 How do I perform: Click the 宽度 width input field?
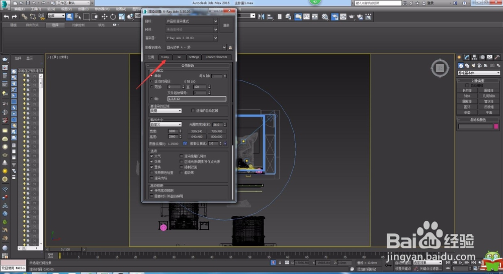coord(173,131)
